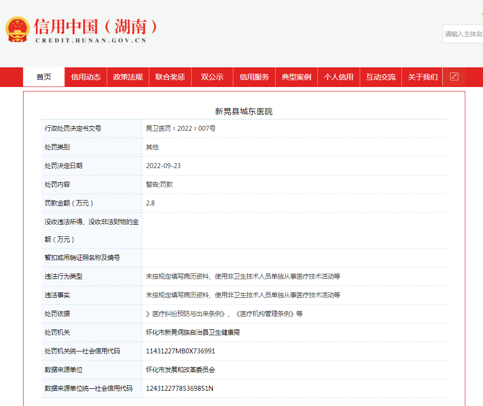
Task: Click the 新晃县城东医院 heading
Action: coord(244,112)
